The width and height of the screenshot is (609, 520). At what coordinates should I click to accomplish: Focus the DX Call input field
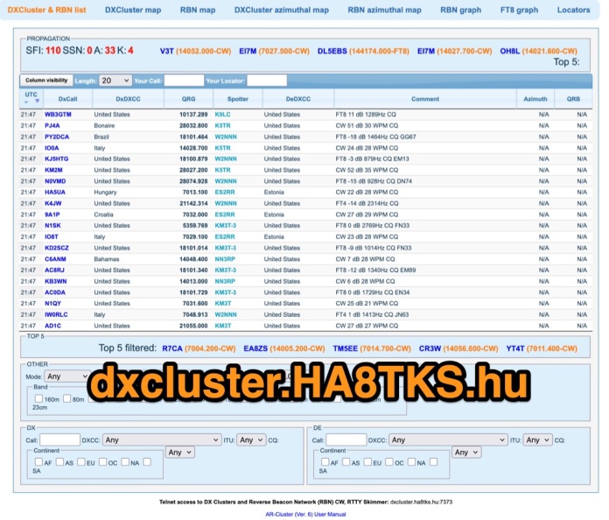pos(59,440)
